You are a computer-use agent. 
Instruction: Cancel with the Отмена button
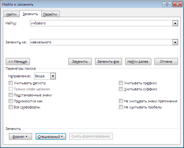click(166, 61)
